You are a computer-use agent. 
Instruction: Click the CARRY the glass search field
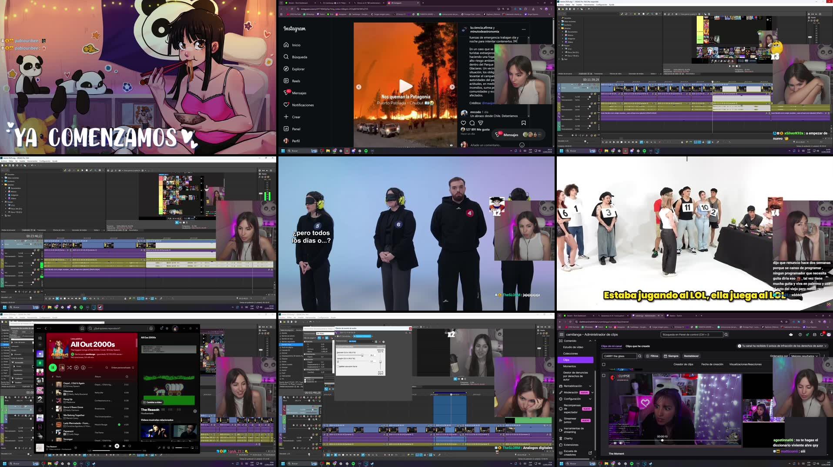point(619,356)
